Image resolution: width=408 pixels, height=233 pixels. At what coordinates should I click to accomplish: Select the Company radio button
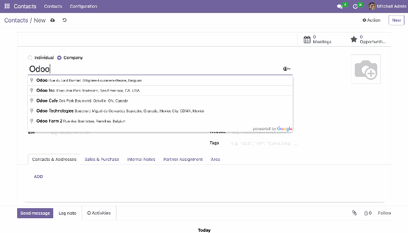(x=59, y=58)
